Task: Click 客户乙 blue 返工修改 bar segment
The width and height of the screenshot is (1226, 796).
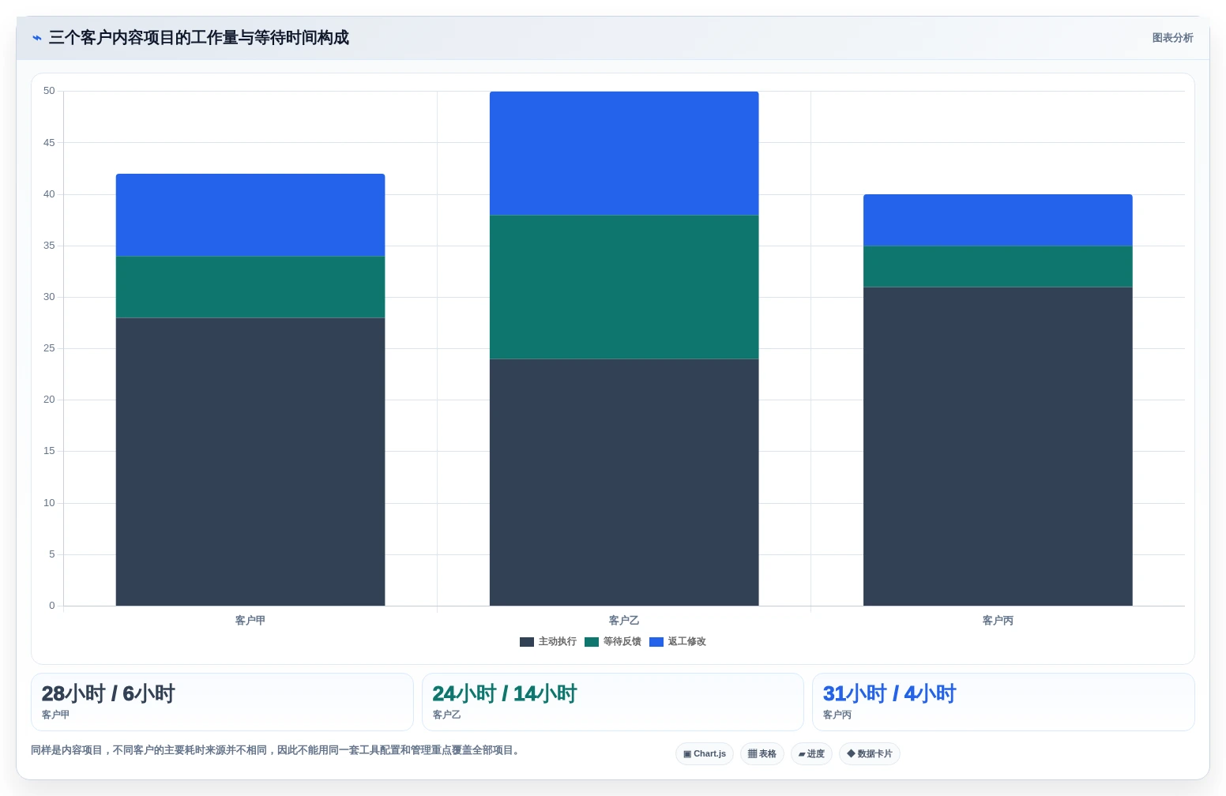Action: click(x=624, y=153)
